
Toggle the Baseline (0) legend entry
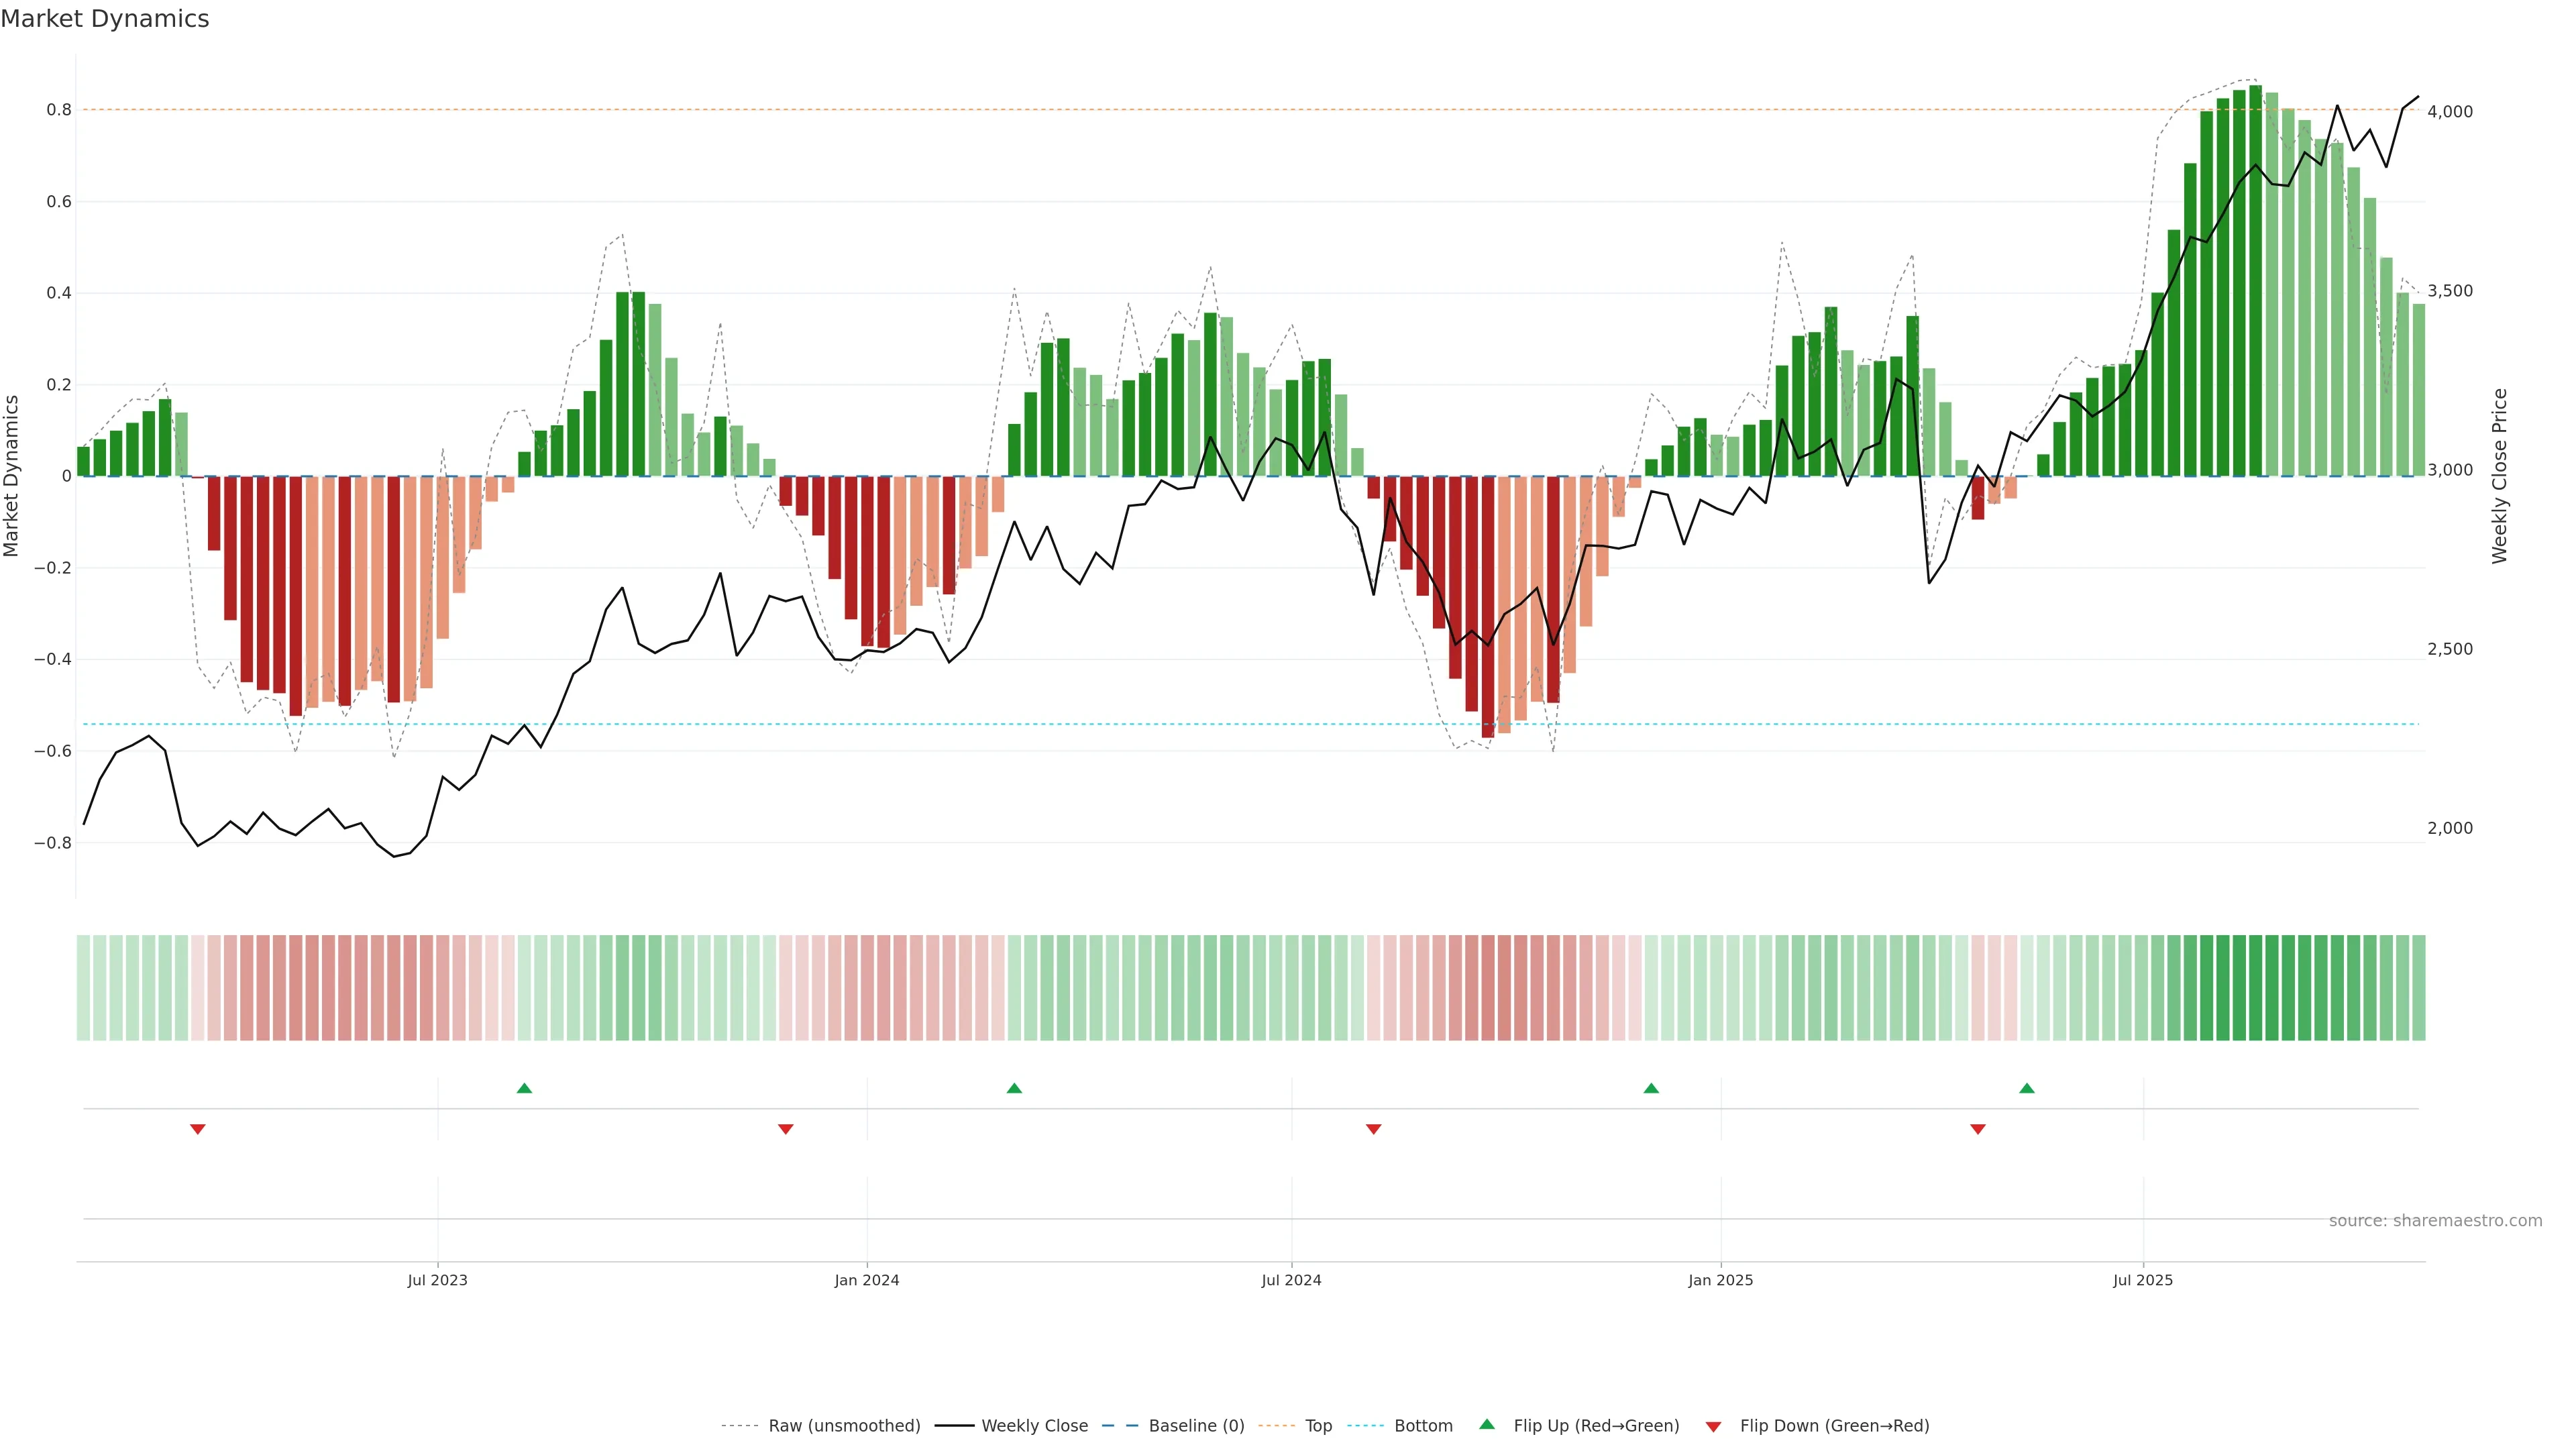(x=1196, y=1426)
